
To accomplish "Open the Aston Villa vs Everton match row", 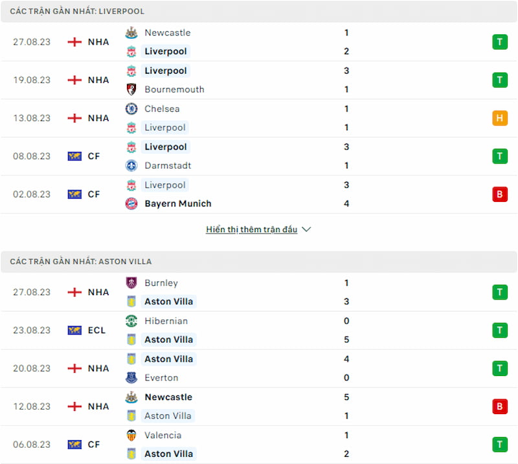I will point(258,369).
